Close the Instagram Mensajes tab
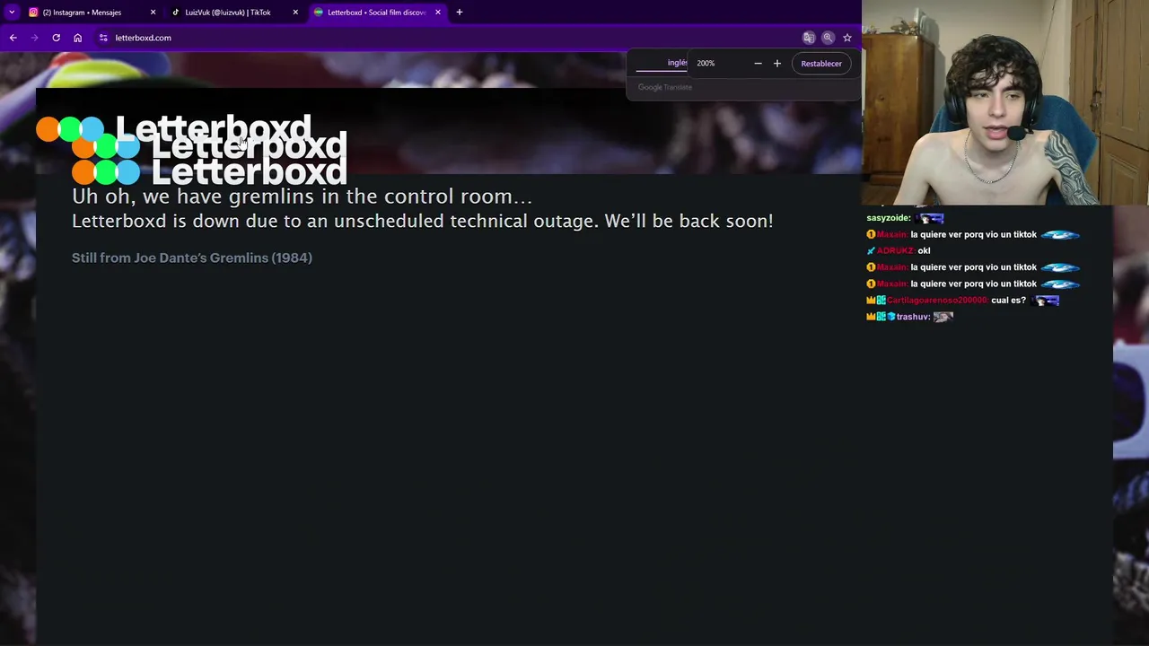This screenshot has width=1149, height=646. pos(153,13)
